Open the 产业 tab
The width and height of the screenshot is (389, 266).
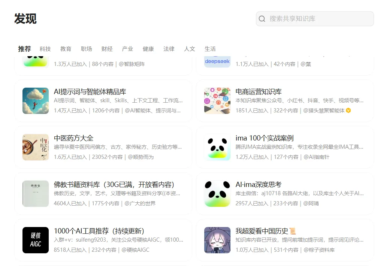[x=127, y=49]
